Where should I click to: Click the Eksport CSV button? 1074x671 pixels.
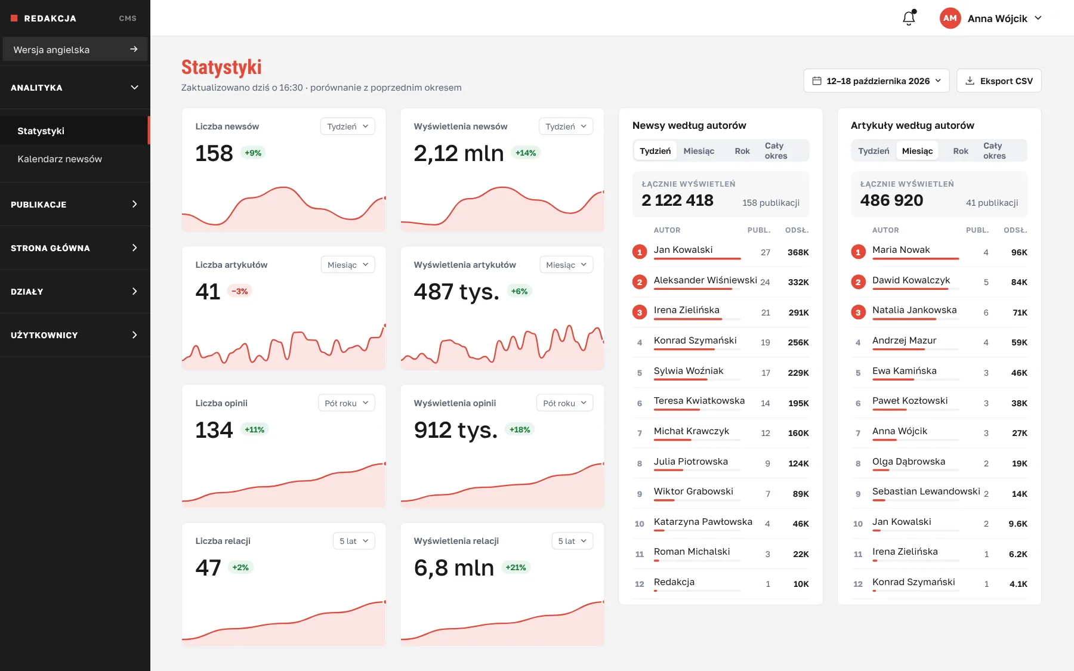pos(999,81)
